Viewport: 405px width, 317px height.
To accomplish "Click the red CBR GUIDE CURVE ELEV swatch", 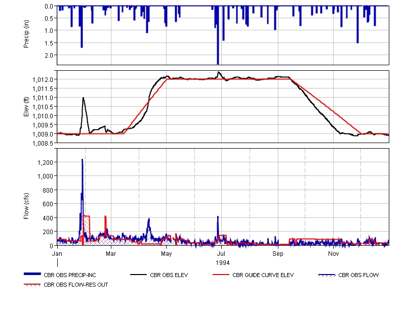I will (221, 275).
